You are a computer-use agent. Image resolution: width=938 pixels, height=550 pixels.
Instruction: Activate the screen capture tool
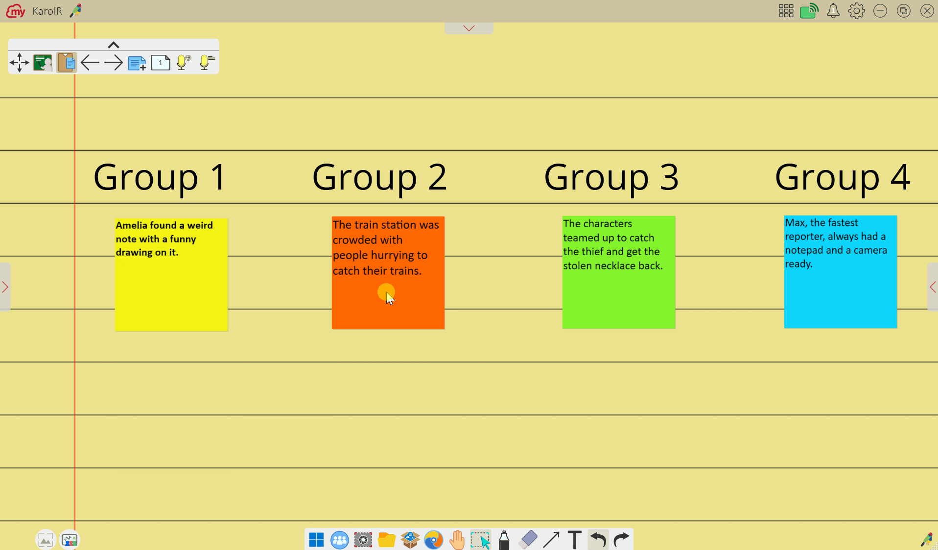pyautogui.click(x=363, y=540)
